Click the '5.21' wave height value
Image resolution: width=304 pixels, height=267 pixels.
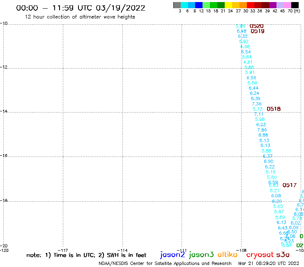274,191
